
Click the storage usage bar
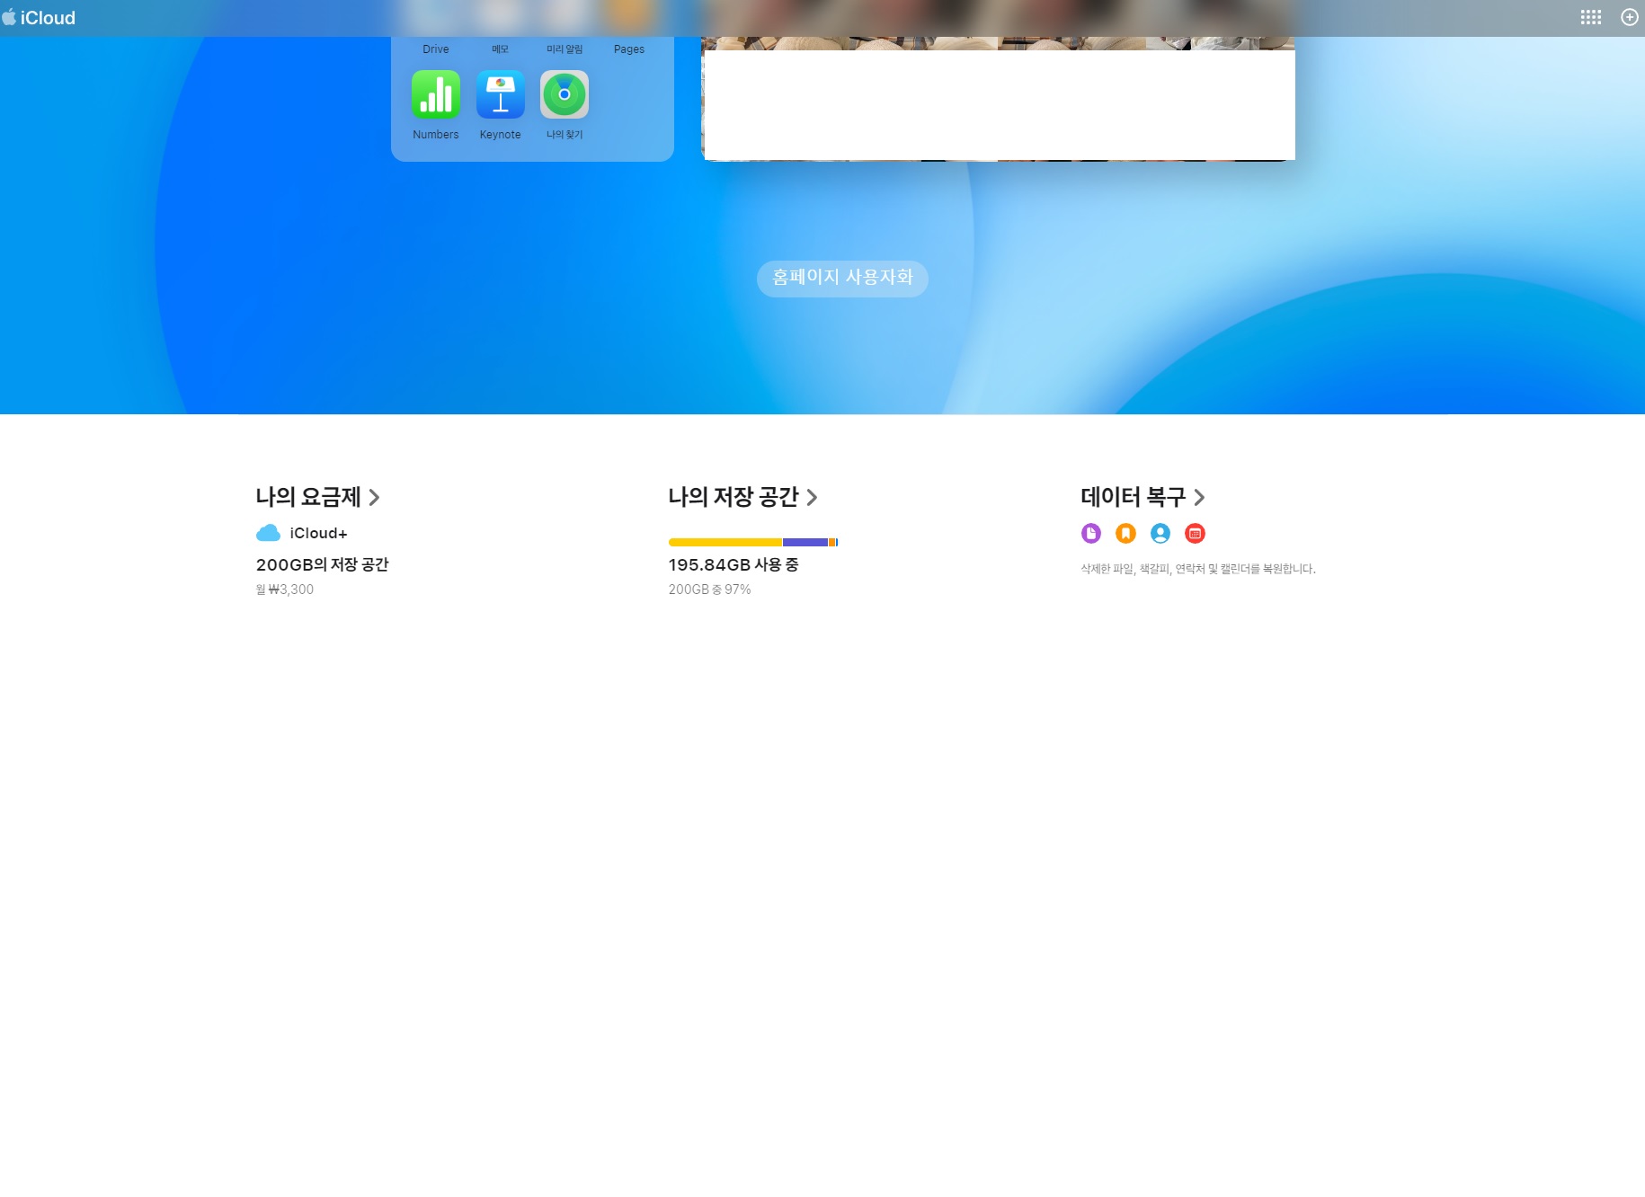[x=753, y=542]
